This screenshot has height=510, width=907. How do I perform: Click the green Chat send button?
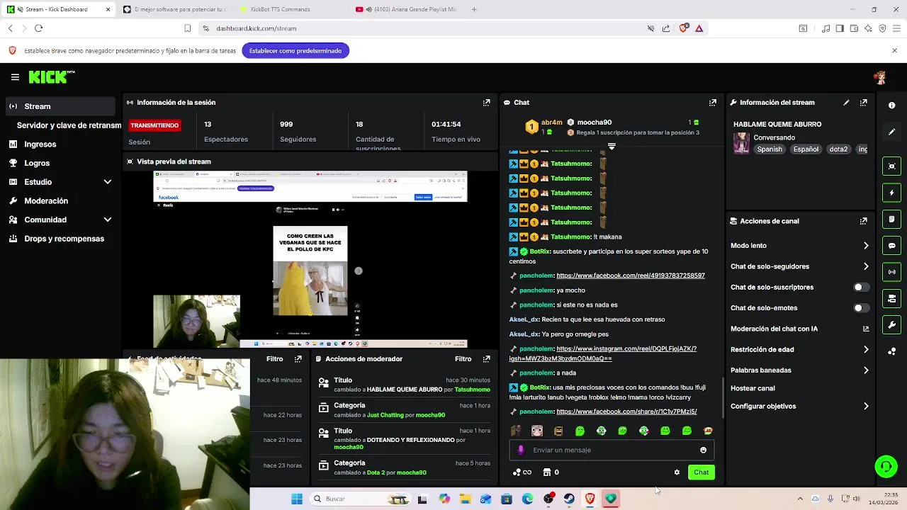tap(701, 472)
